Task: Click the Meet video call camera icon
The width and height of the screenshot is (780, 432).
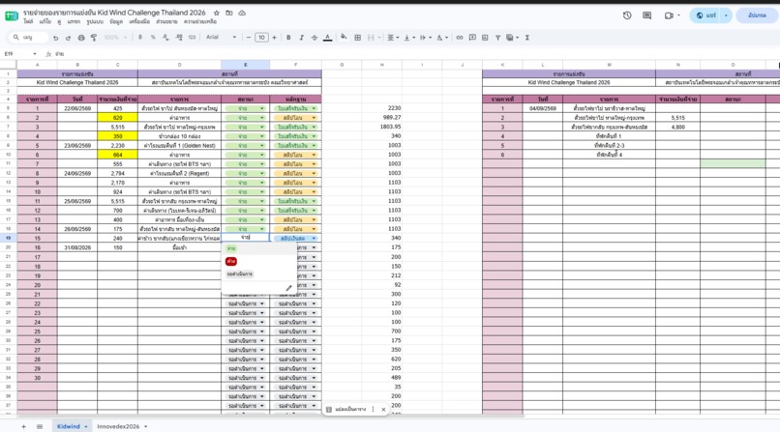Action: click(669, 15)
